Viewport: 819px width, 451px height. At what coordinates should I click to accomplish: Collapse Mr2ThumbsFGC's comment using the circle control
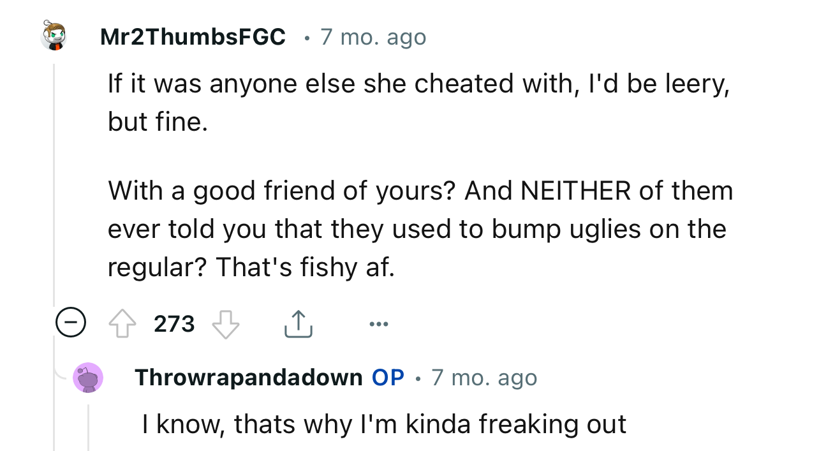pos(71,323)
